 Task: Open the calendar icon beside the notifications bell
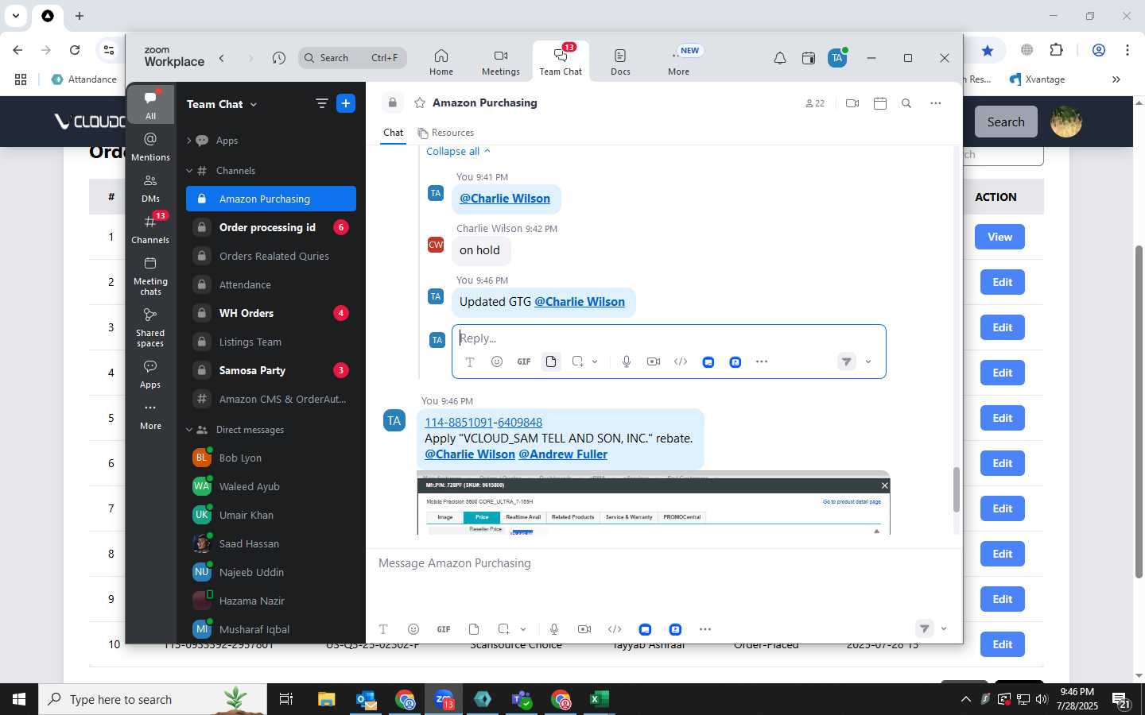(x=809, y=58)
